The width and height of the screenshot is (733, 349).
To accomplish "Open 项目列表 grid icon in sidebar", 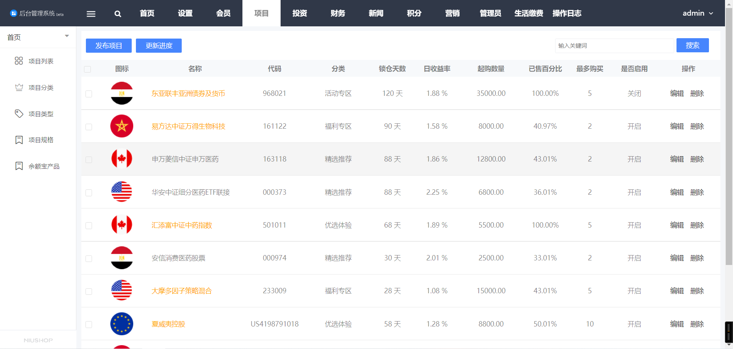I will coord(19,61).
